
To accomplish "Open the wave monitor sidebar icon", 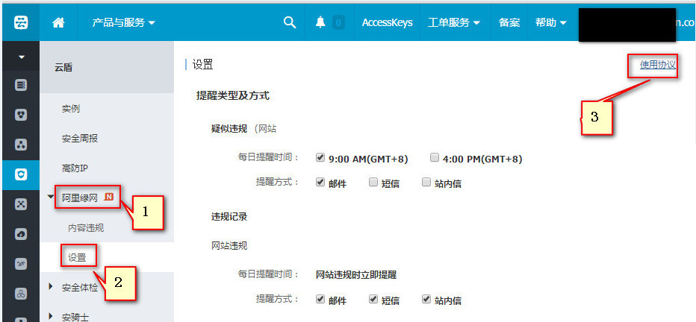I will [x=21, y=264].
